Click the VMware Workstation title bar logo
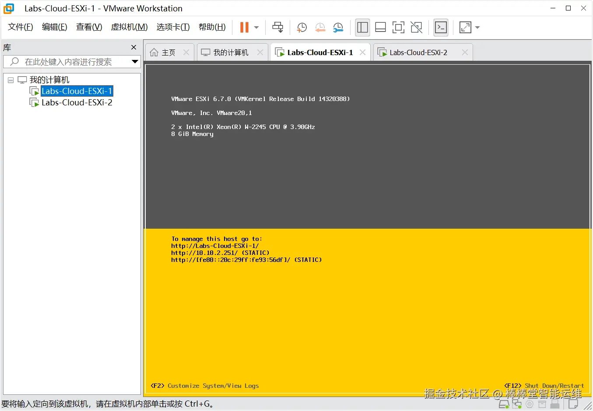Image resolution: width=593 pixels, height=411 pixels. (x=9, y=8)
